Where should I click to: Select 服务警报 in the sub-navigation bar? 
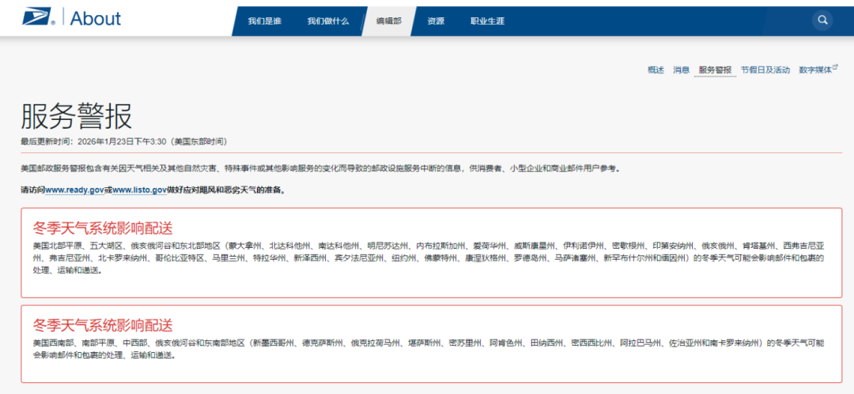(715, 70)
